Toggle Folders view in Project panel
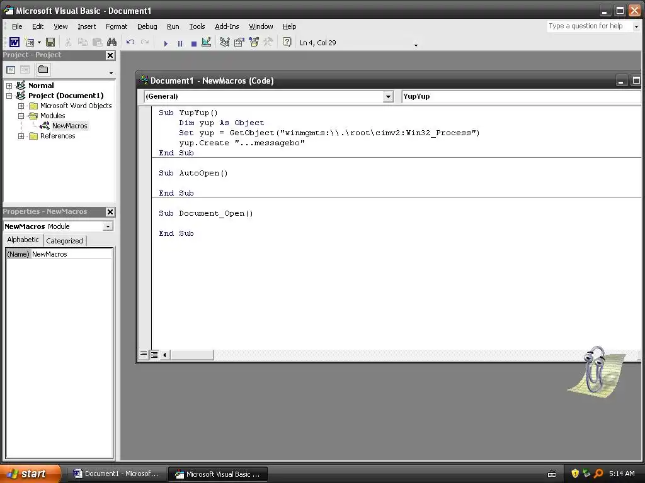The width and height of the screenshot is (645, 483). 43,69
